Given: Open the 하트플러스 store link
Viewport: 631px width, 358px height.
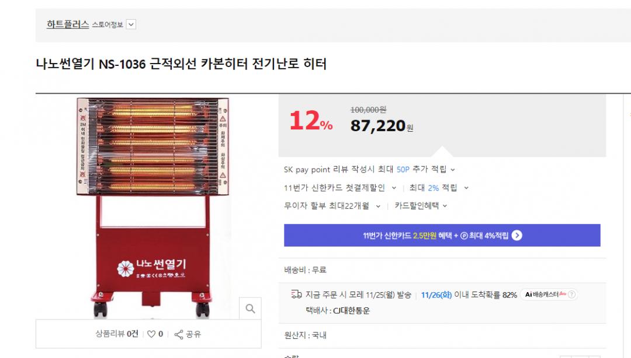Looking at the screenshot, I should pyautogui.click(x=68, y=24).
